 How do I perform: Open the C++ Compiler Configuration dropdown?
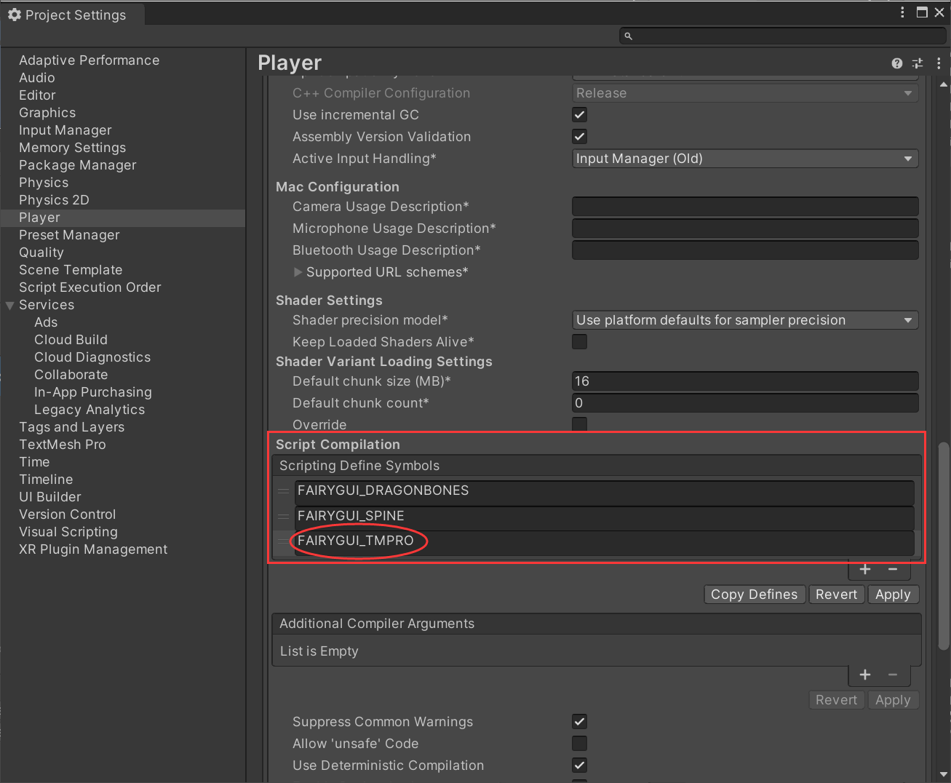point(745,93)
